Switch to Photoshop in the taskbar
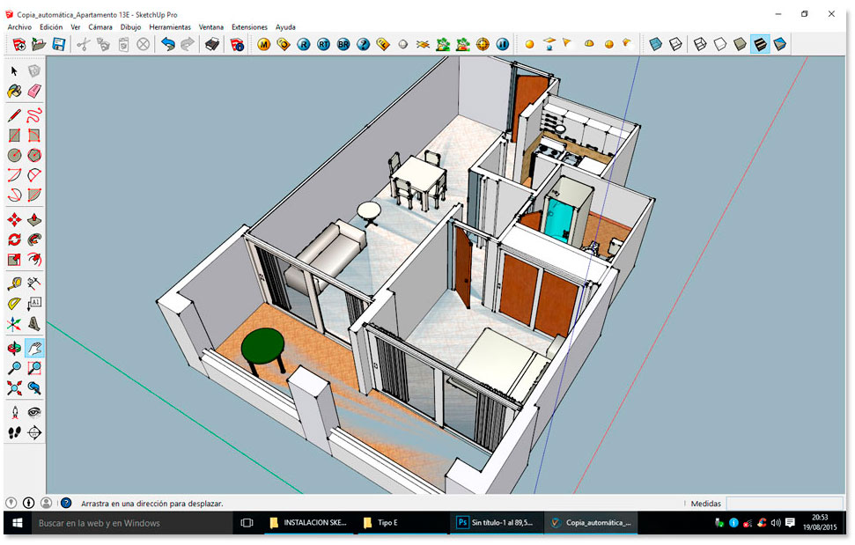 coord(495,523)
